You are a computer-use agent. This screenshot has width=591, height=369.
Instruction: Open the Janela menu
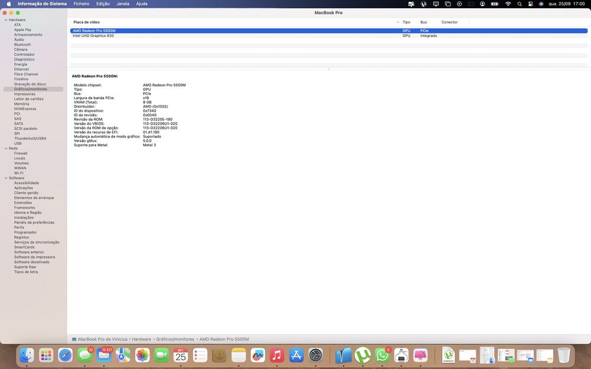(x=122, y=4)
